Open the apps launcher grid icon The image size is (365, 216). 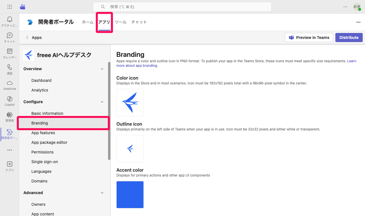click(x=10, y=7)
